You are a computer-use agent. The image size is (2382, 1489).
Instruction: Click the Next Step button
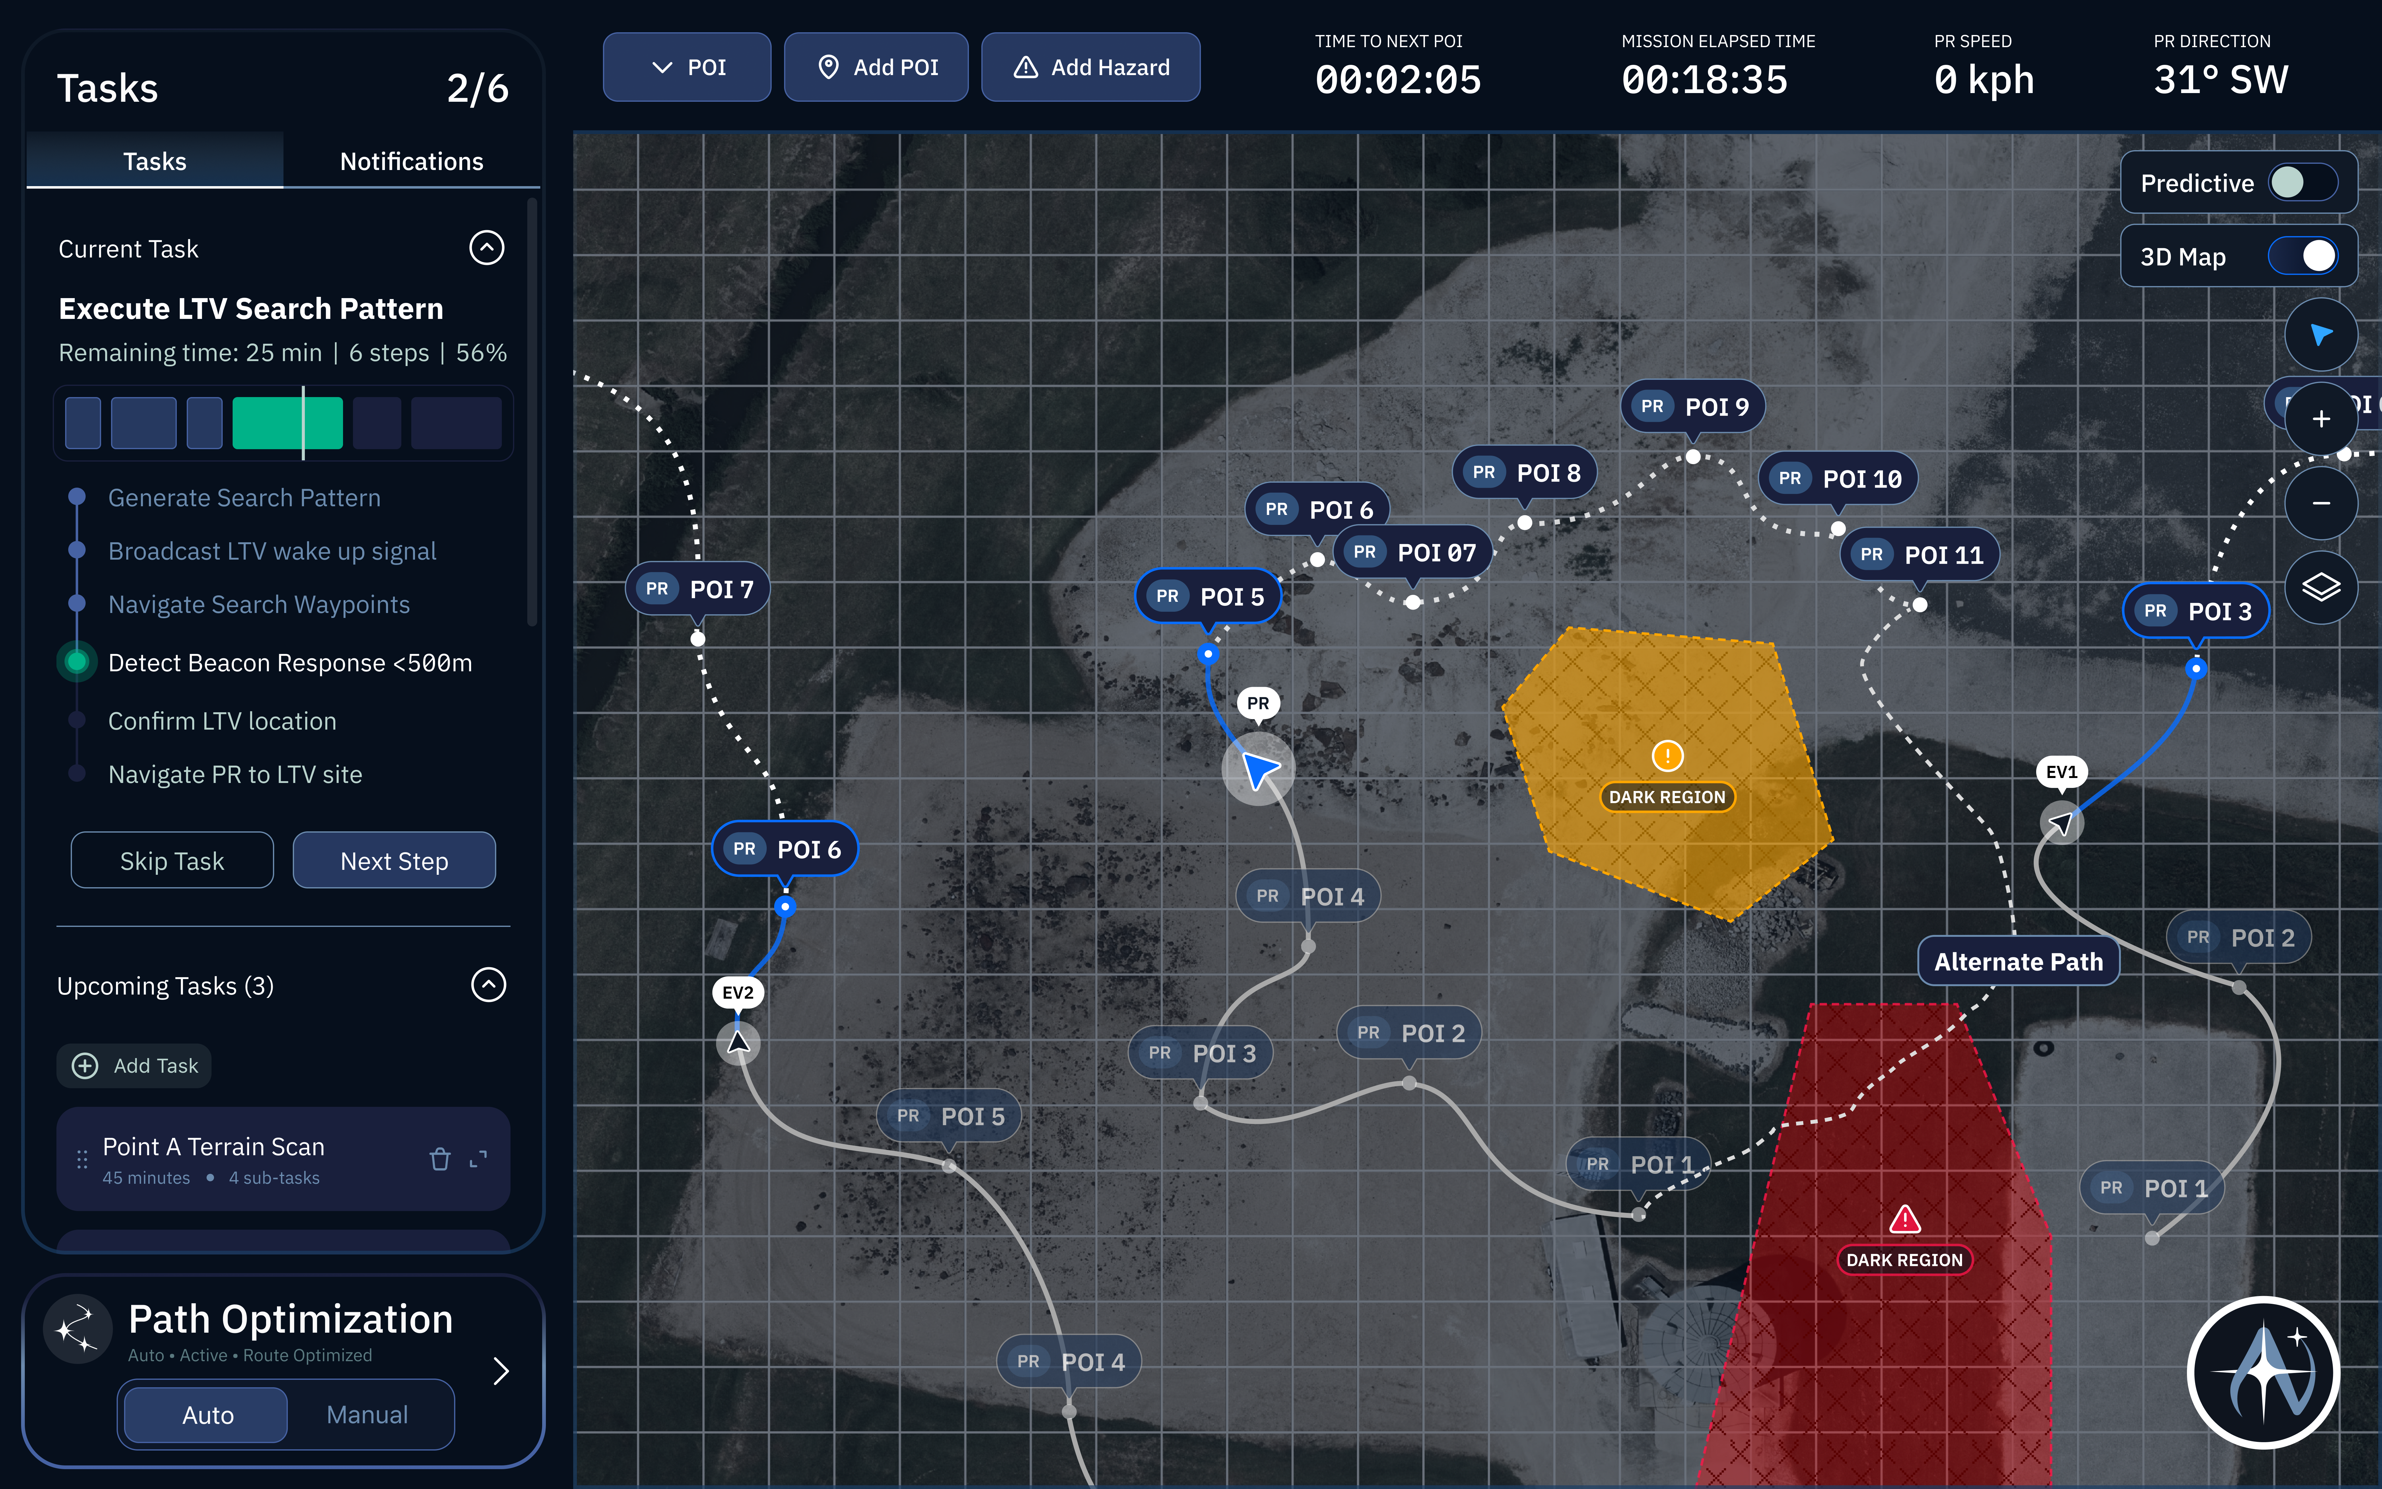(x=394, y=861)
